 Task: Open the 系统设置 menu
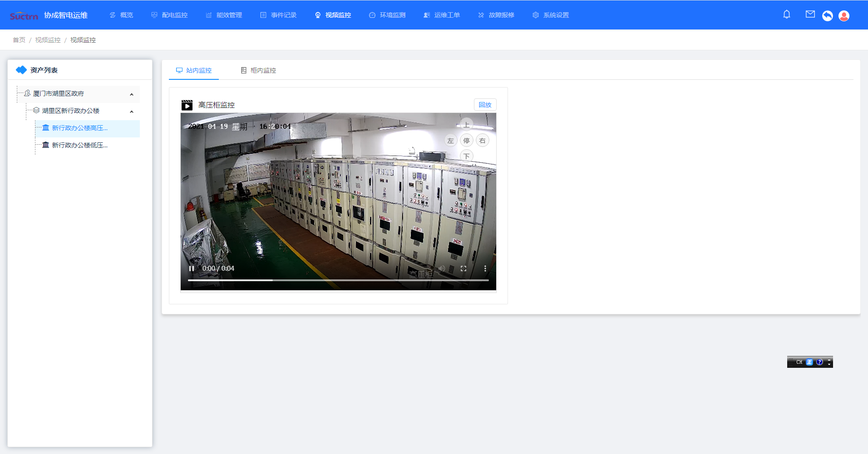(551, 15)
